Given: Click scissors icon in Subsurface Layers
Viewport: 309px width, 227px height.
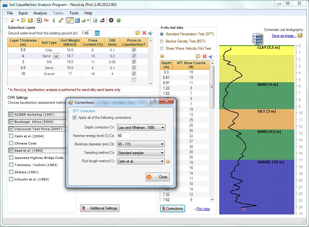Looking at the screenshot, I should click(x=150, y=33).
